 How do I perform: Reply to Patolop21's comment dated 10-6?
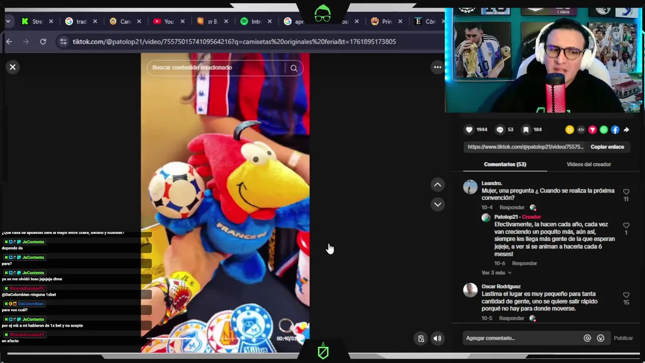click(525, 263)
